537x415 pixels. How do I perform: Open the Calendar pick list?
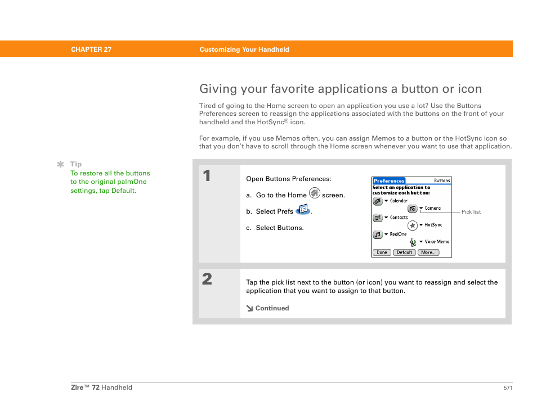(x=396, y=201)
